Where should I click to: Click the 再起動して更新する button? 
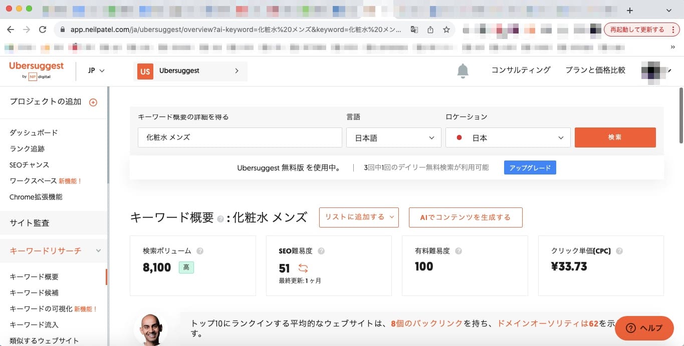641,29
